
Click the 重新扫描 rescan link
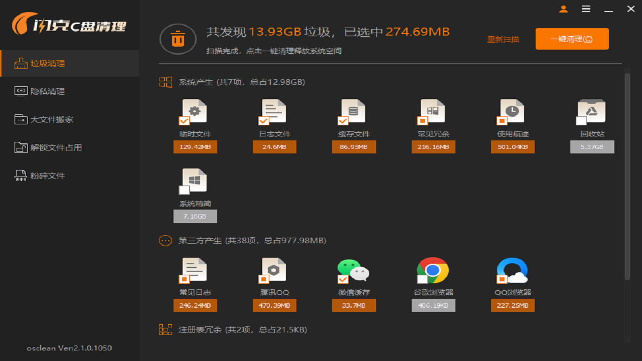pos(504,39)
